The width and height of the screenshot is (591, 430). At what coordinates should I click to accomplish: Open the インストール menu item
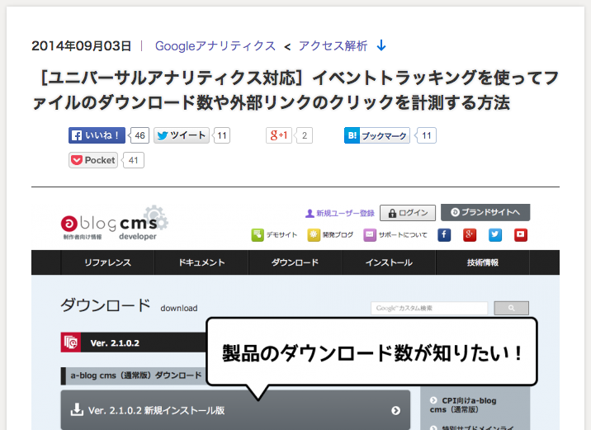coord(389,262)
